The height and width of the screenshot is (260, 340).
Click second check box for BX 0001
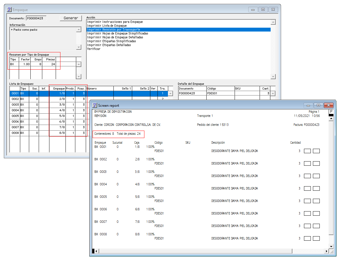click(316, 151)
